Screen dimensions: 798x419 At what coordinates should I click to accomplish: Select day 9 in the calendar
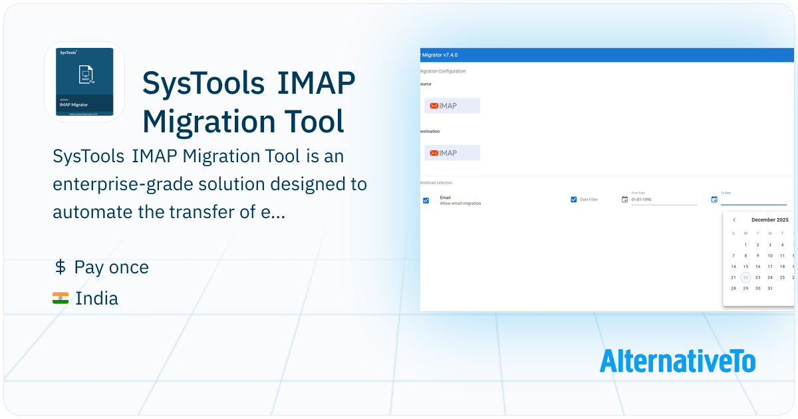(757, 255)
